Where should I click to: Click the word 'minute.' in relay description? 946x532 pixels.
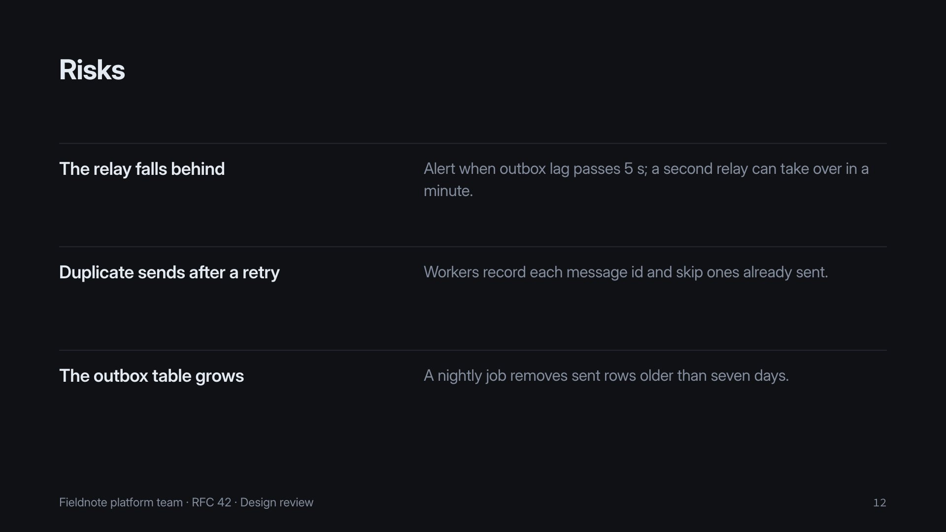pyautogui.click(x=448, y=191)
